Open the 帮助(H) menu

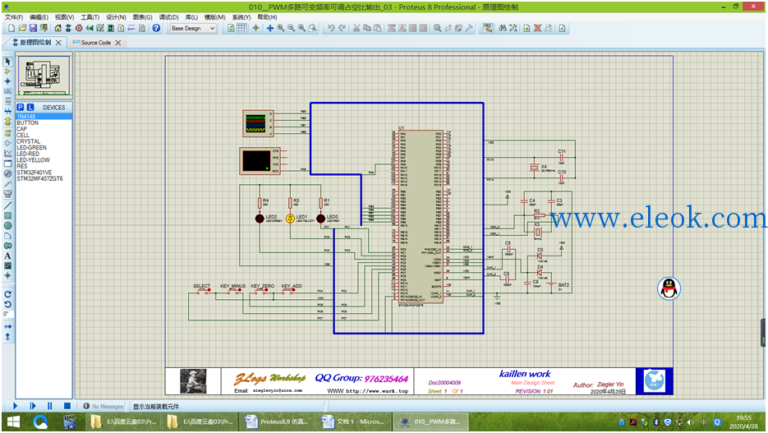click(x=268, y=17)
